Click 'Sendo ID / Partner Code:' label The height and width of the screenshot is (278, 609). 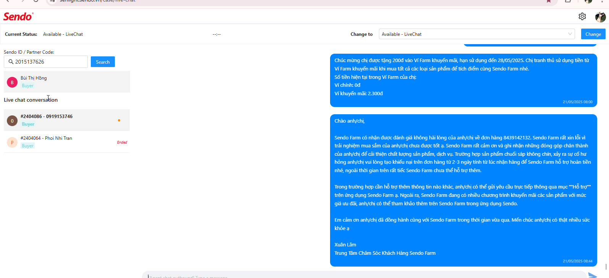pos(29,52)
